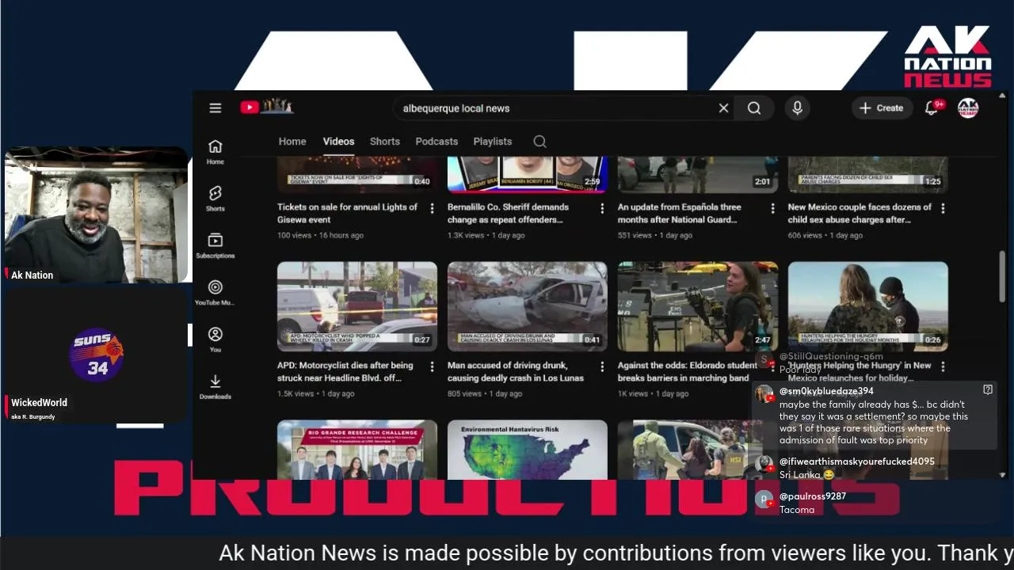This screenshot has width=1014, height=570.
Task: Select the Home tab
Action: click(x=292, y=142)
